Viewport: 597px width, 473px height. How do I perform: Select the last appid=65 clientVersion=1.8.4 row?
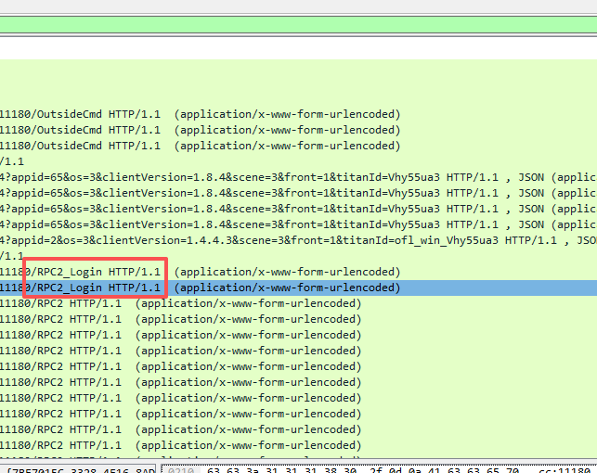pos(299,224)
